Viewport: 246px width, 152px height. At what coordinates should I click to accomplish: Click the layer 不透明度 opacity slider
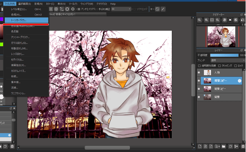[x=224, y=55]
